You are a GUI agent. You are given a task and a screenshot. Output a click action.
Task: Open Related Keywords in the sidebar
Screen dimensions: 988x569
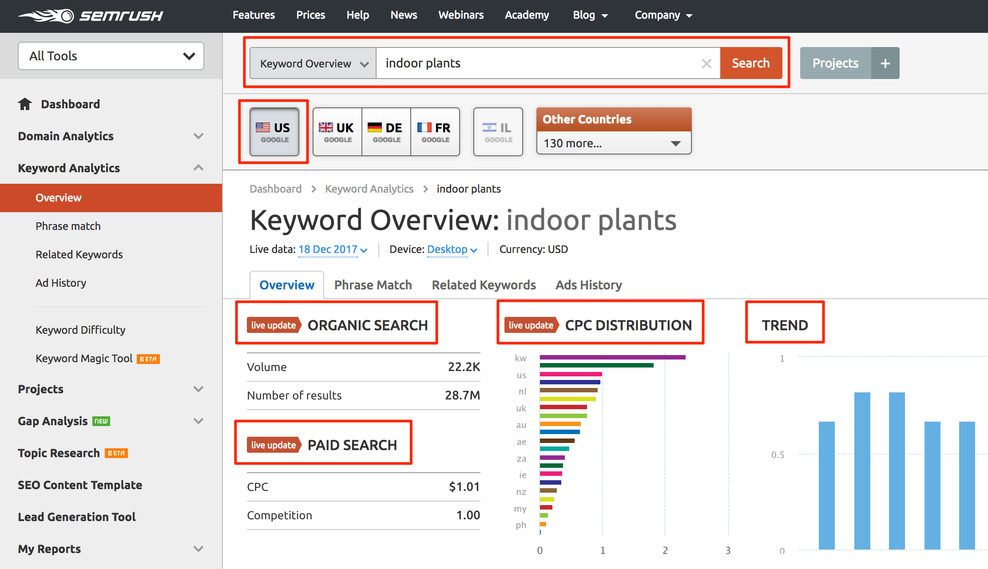tap(79, 255)
